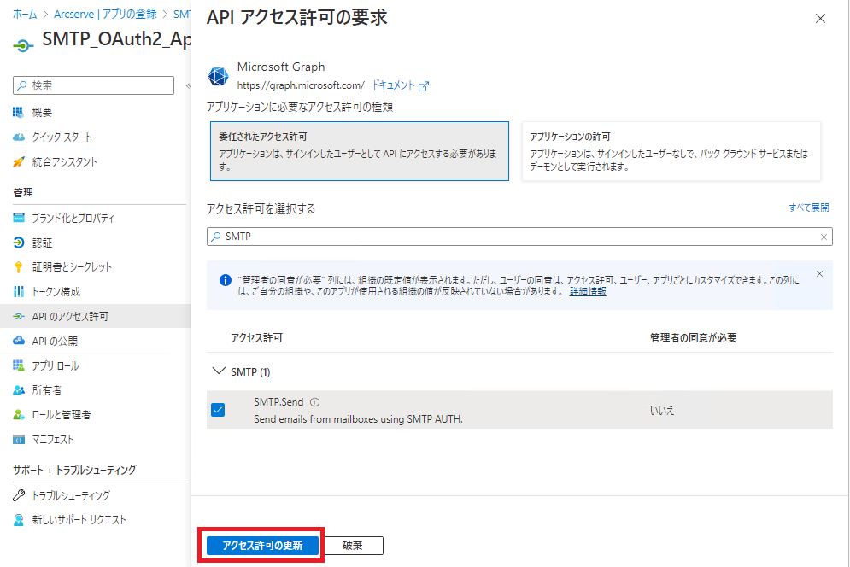Image resolution: width=850 pixels, height=567 pixels.
Task: Clear the SMTP permission search field
Action: tap(824, 237)
